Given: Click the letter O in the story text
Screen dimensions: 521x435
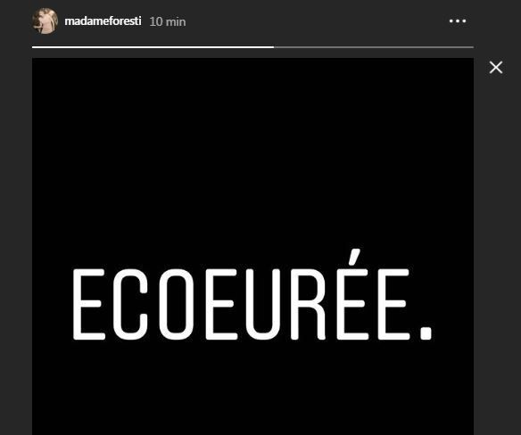Looking at the screenshot, I should pos(177,304).
